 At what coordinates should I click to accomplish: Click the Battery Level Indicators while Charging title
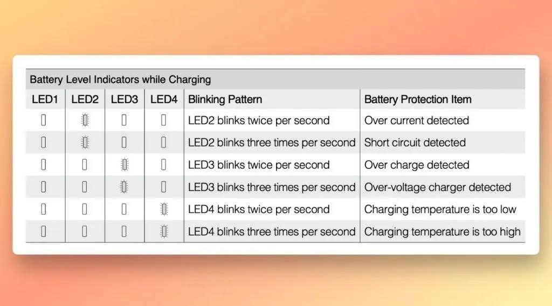point(120,80)
